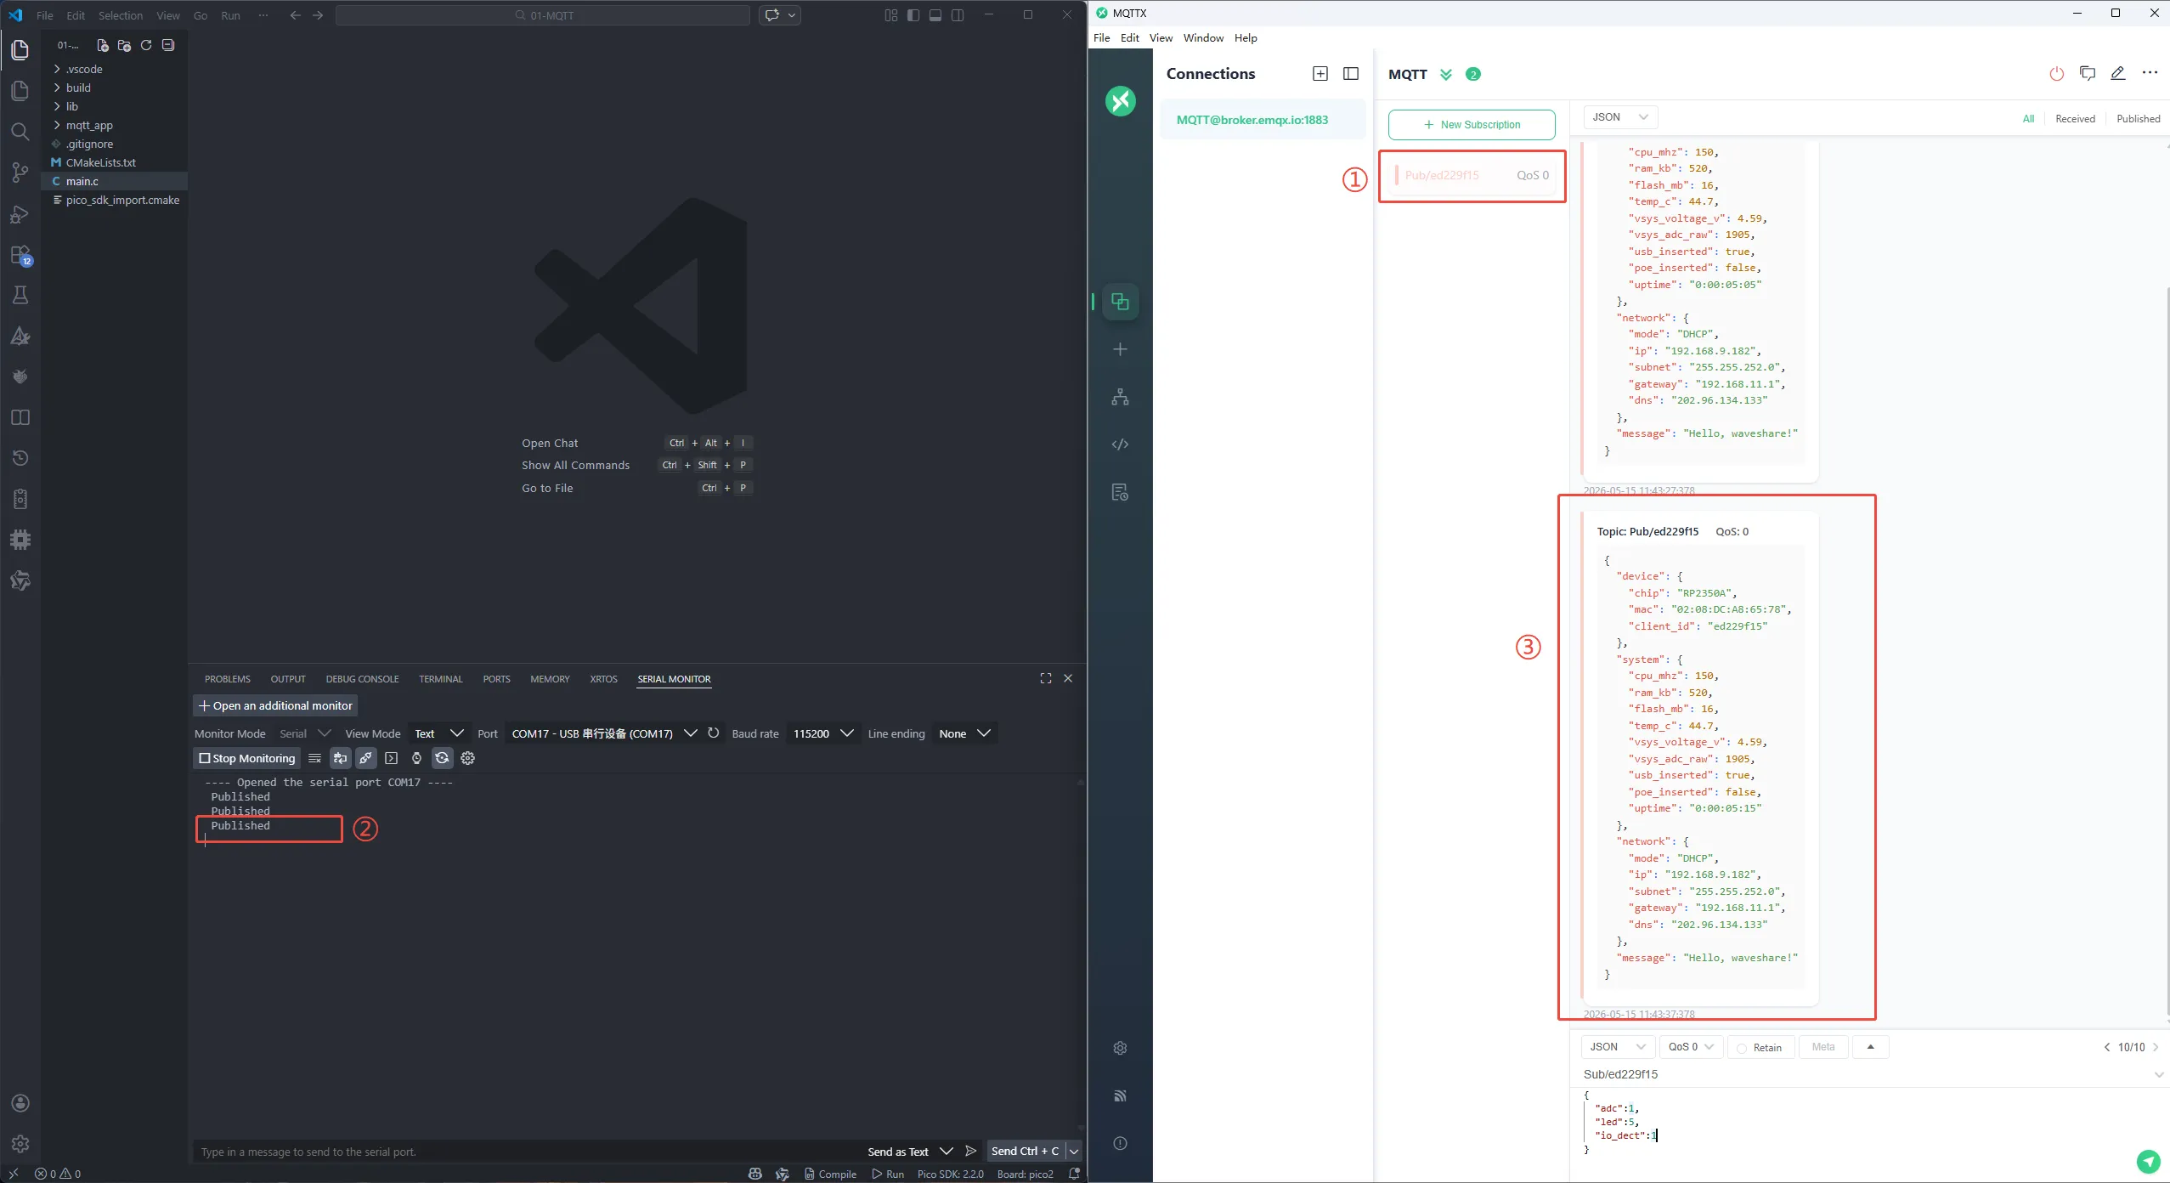Toggle Retain option in MQTTX publish bar
Image resolution: width=2170 pixels, height=1183 pixels.
click(1760, 1047)
